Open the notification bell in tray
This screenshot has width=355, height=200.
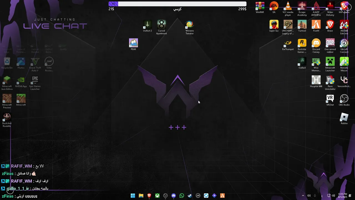click(350, 196)
